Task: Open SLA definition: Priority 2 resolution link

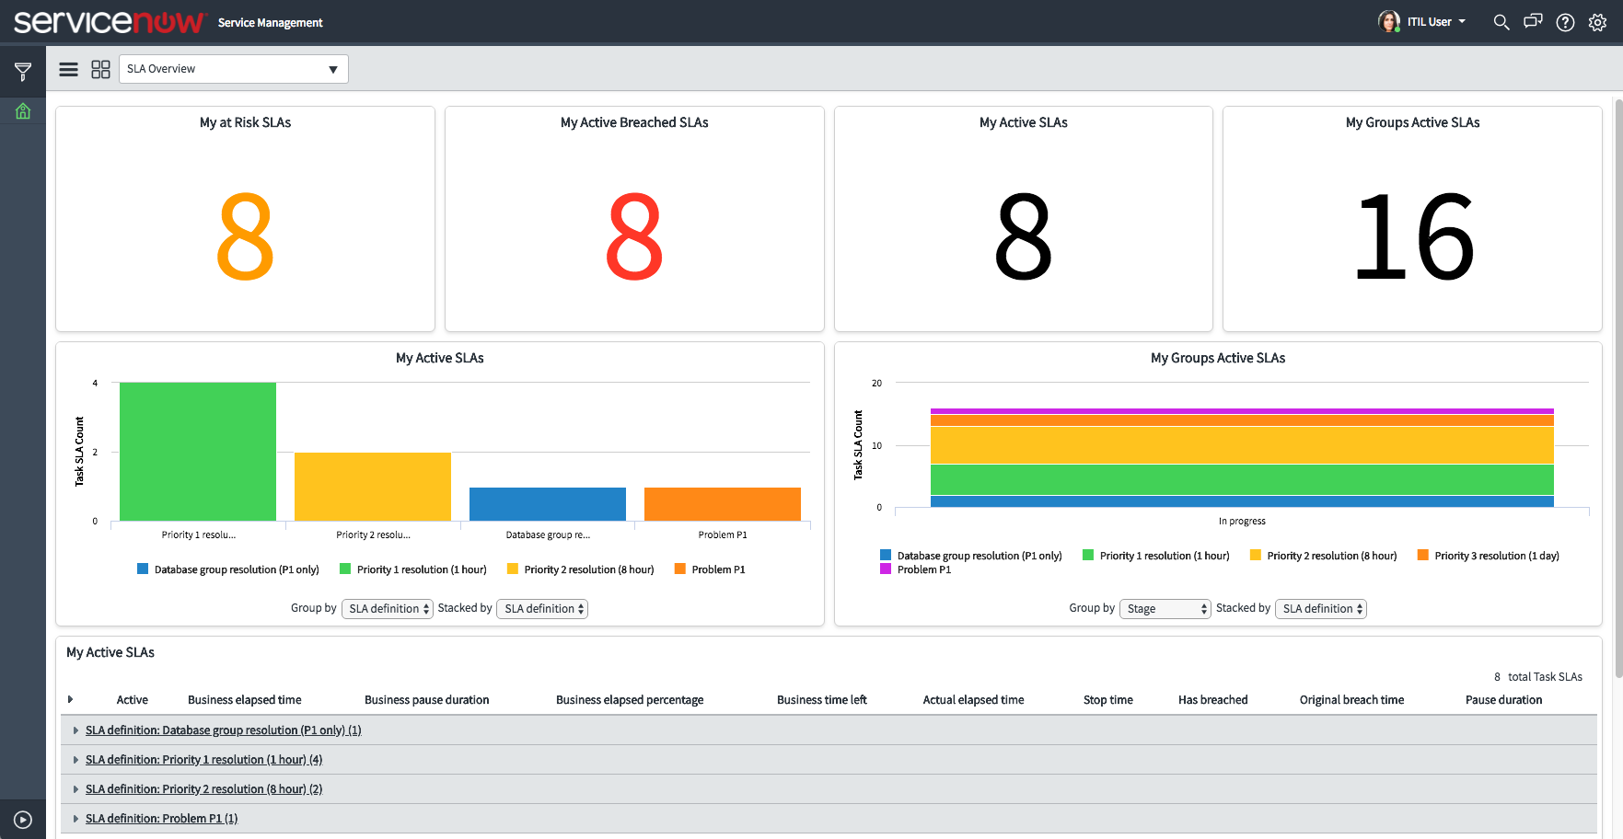Action: coord(203,789)
